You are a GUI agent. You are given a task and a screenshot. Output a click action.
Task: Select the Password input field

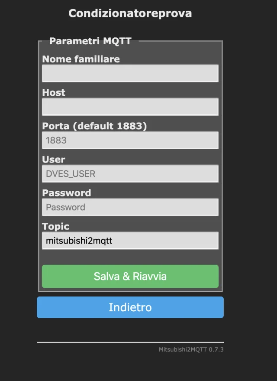(x=130, y=207)
